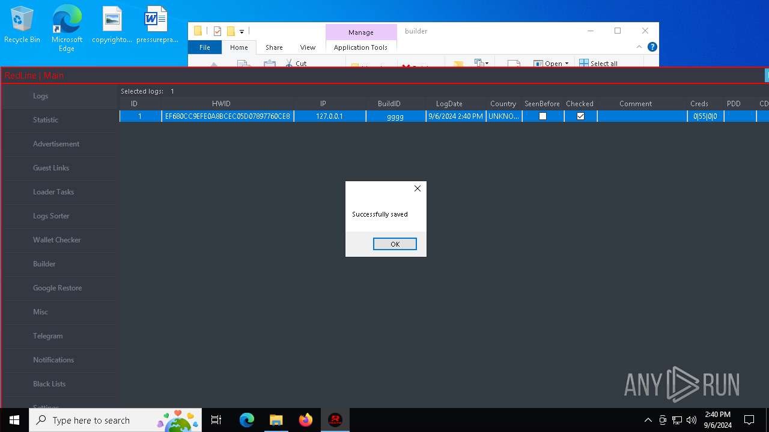Click the RedLine app icon on taskbar
Screen dimensions: 769x432
(x=335, y=420)
